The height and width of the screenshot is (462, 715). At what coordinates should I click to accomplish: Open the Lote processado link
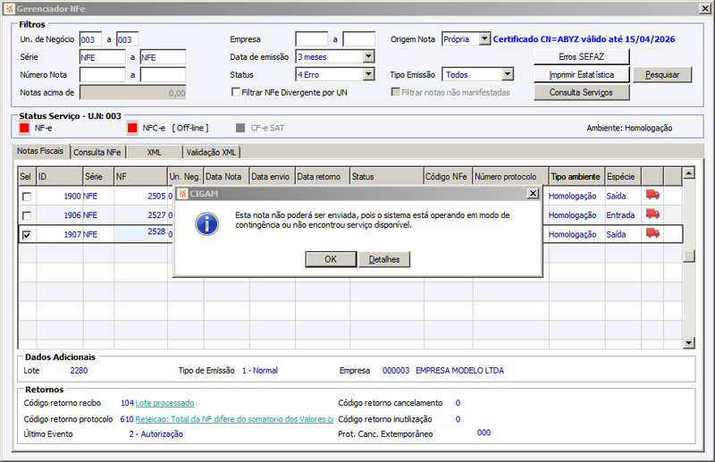point(164,403)
